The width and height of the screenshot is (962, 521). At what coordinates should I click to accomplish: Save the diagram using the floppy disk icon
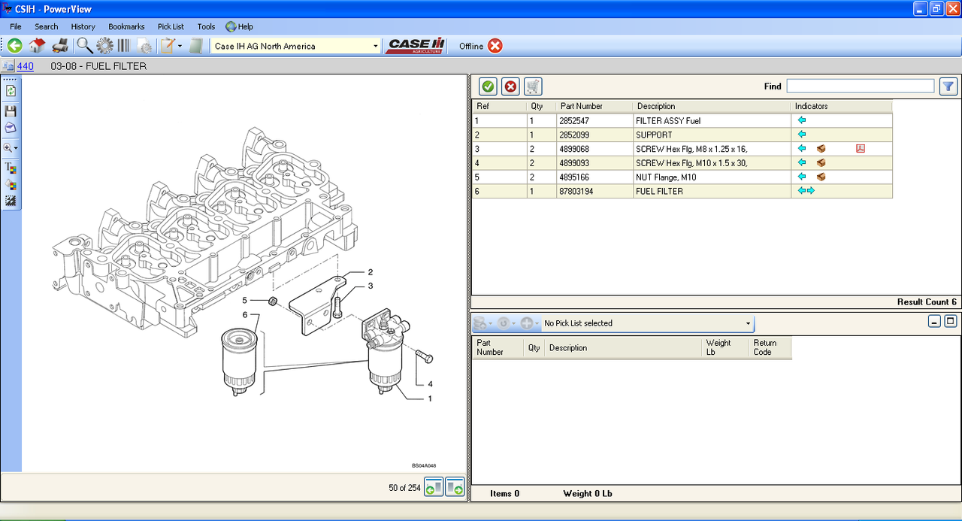click(11, 111)
